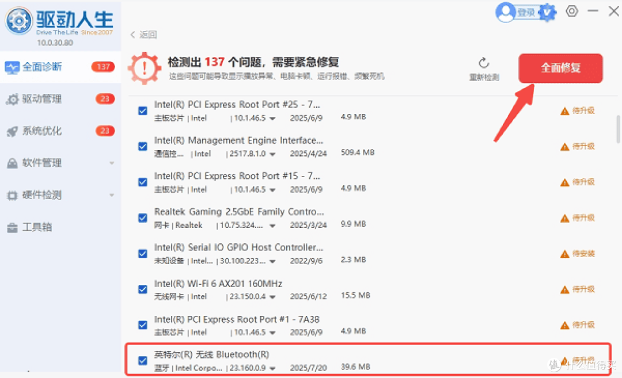Viewport: 622px width, 378px height.
Task: Uncheck Serial IO GPIO Host Controller checkbox
Action: 143,253
